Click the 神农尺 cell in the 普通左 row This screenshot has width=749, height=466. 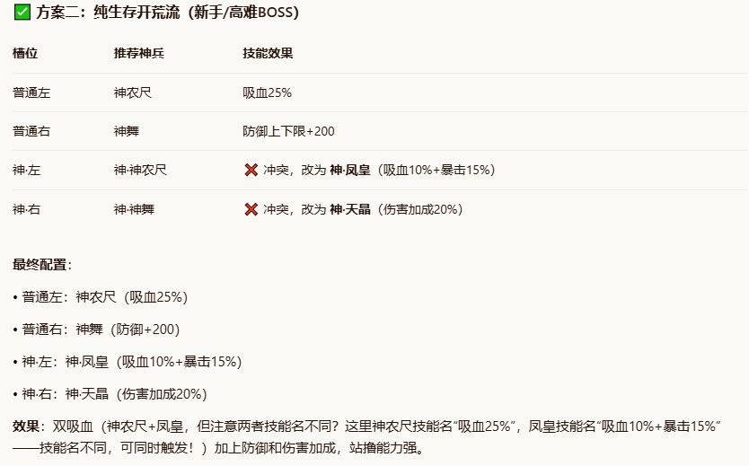click(x=133, y=92)
